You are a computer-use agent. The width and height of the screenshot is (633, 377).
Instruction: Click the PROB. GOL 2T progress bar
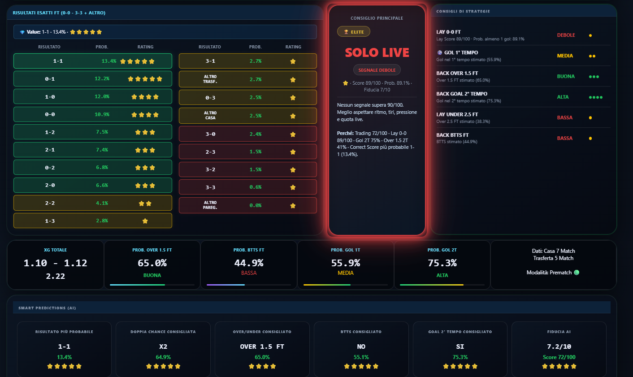pos(442,285)
